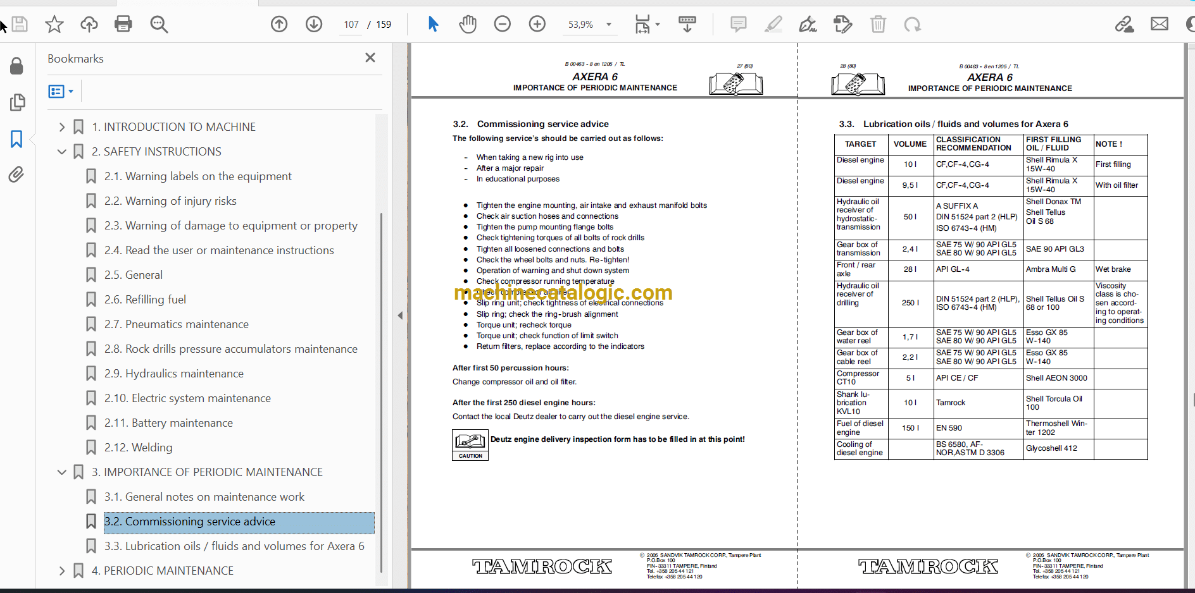The image size is (1195, 593).
Task: Click the zoom percentage field
Action: pos(580,25)
